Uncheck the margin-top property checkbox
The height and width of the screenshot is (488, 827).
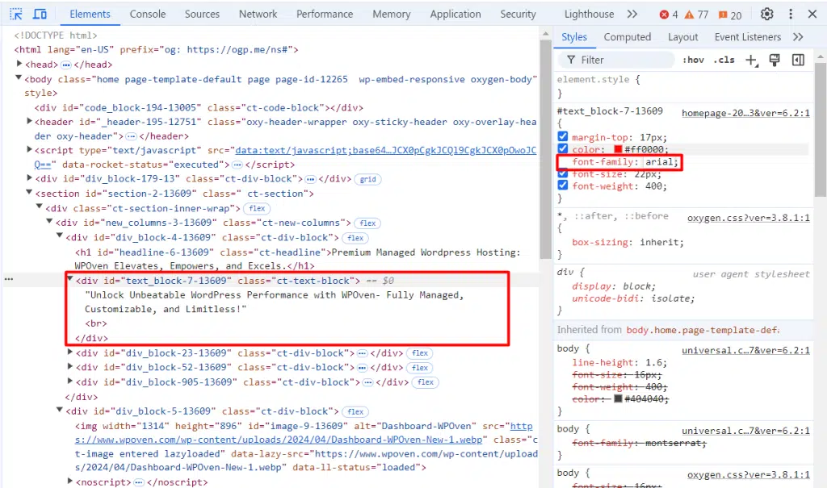pyautogui.click(x=563, y=137)
